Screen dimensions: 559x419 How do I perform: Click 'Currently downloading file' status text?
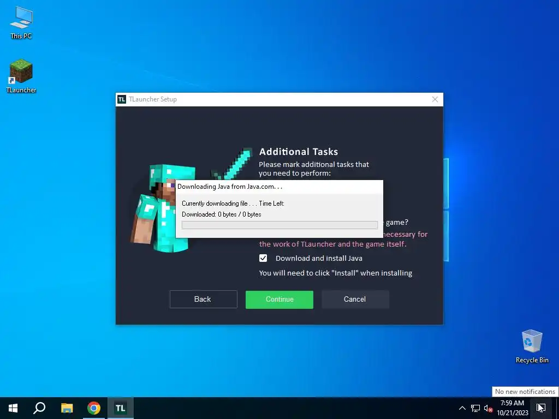tap(214, 203)
